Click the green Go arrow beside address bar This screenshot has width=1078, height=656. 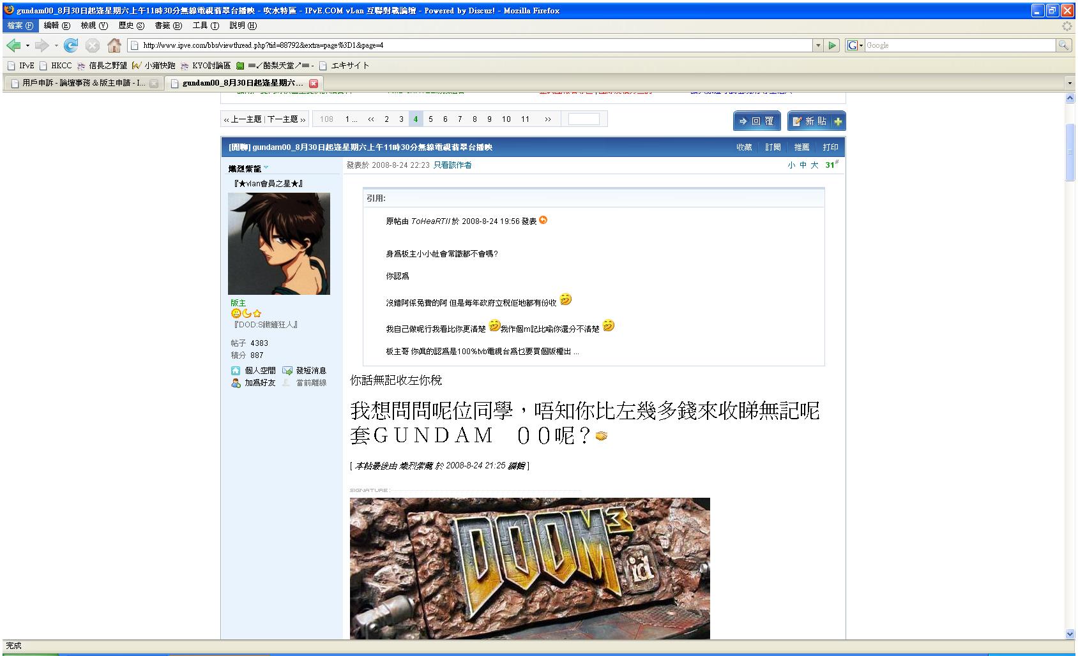832,45
